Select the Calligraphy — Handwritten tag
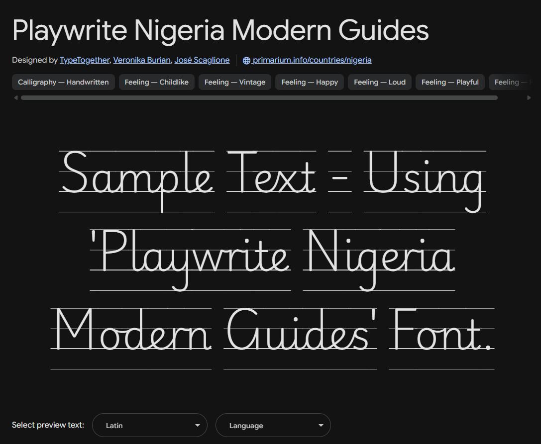 pyautogui.click(x=63, y=82)
